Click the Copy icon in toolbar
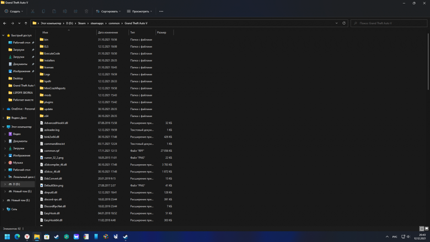The image size is (430, 242). [43, 11]
